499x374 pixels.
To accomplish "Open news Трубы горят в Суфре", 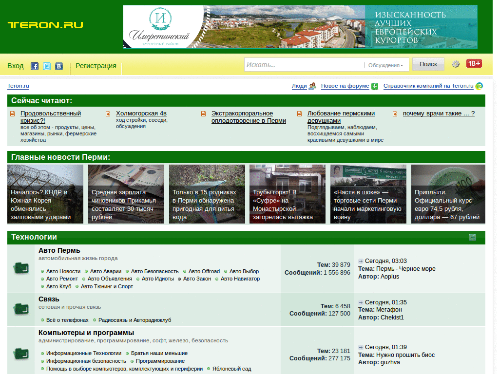I will click(x=288, y=194).
